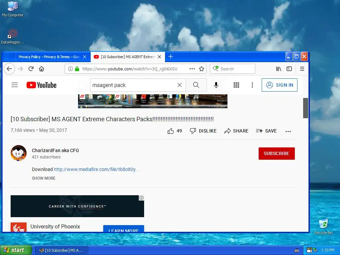
Task: Open the Recycle Bin desktop icon
Action: pos(323,227)
